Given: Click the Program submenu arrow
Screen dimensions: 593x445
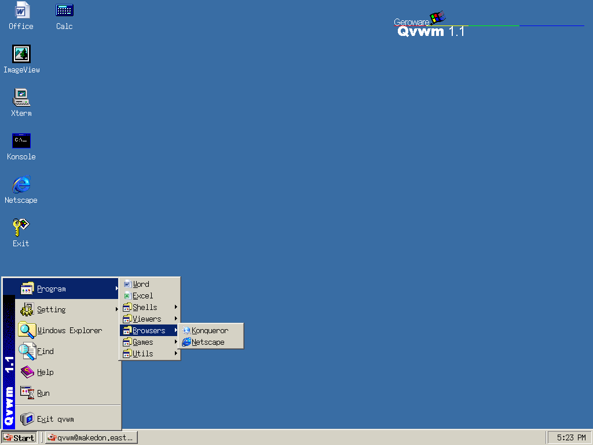Looking at the screenshot, I should coord(117,289).
